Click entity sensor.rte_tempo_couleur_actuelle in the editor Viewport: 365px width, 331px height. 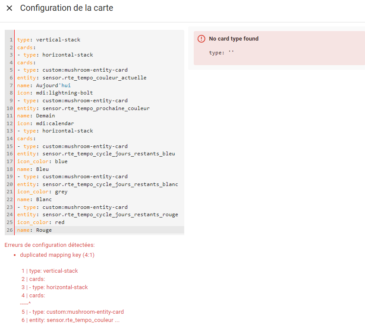pos(82,78)
